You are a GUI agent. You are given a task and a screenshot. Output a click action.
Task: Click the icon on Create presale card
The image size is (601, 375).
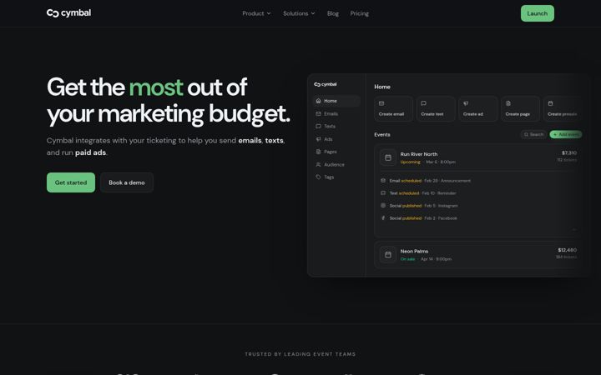pyautogui.click(x=550, y=103)
